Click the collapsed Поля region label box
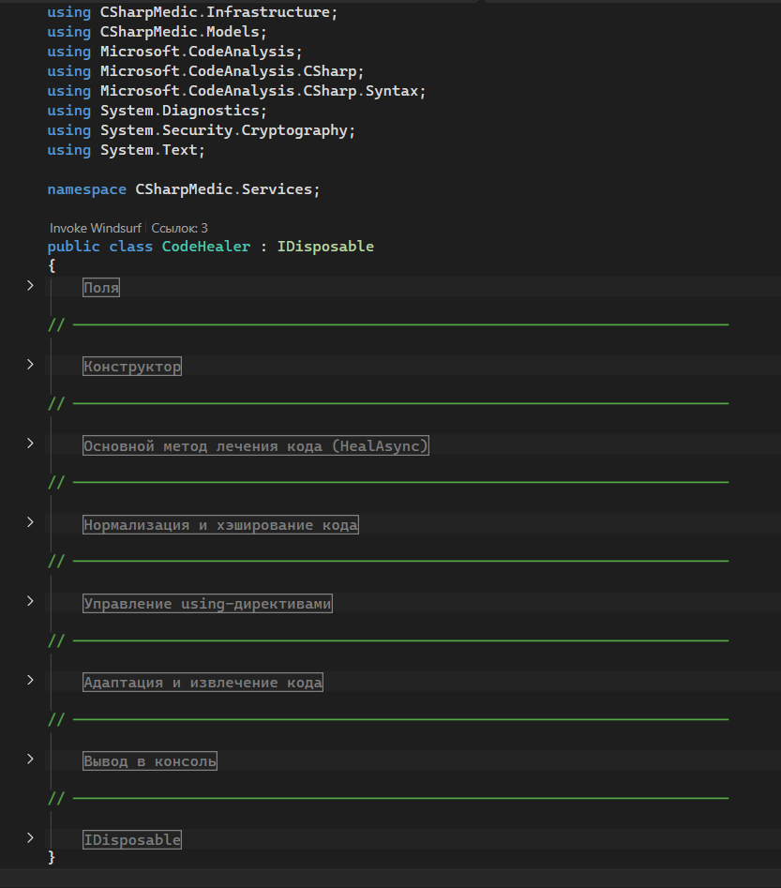The height and width of the screenshot is (888, 781). tap(101, 288)
